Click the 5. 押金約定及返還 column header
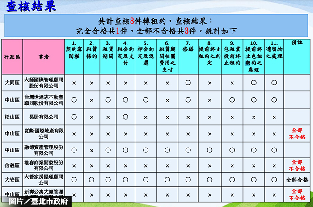Viewport: 313px width, 207px height. pyautogui.click(x=146, y=53)
